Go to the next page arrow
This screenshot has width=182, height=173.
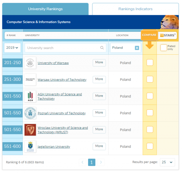[101, 162]
